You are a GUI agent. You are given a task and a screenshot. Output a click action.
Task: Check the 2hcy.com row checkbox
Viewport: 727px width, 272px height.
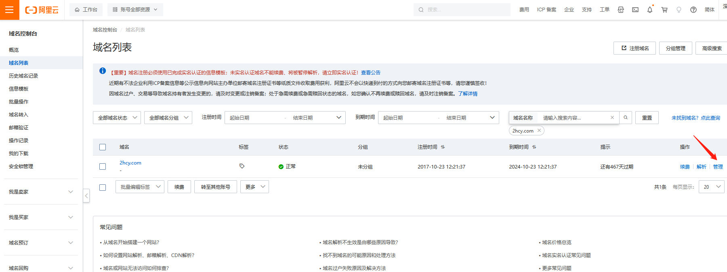point(103,167)
